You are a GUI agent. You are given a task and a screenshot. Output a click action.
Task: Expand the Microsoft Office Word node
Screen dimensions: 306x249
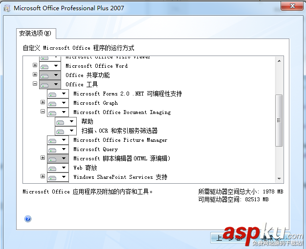[35, 65]
